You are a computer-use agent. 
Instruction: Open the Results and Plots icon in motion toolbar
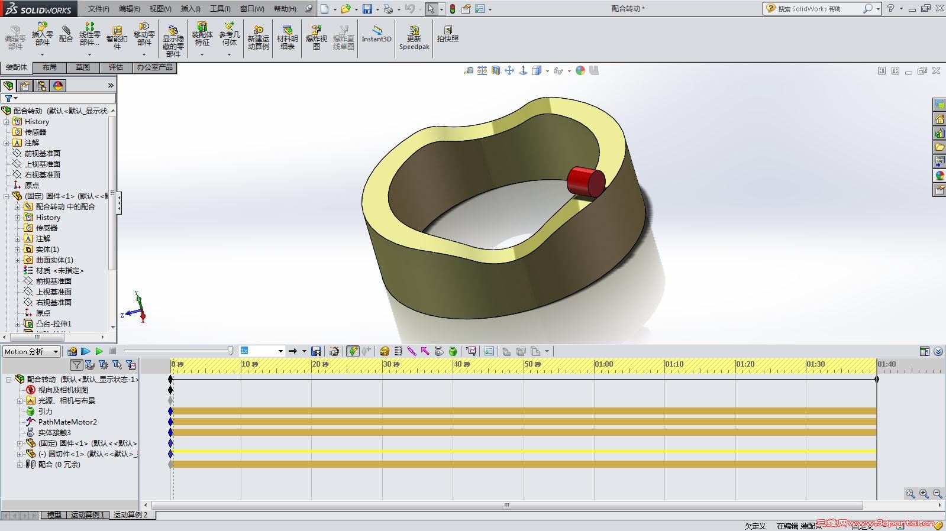471,351
